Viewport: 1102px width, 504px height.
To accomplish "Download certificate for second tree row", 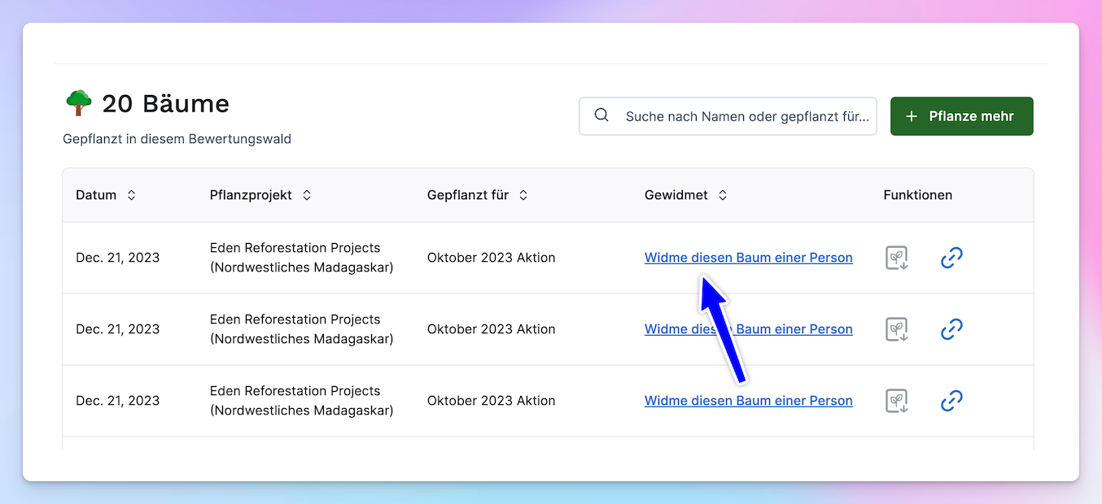I will point(896,329).
